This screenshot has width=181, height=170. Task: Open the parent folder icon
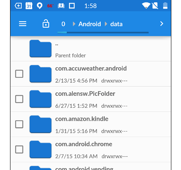pyautogui.click(x=41, y=49)
